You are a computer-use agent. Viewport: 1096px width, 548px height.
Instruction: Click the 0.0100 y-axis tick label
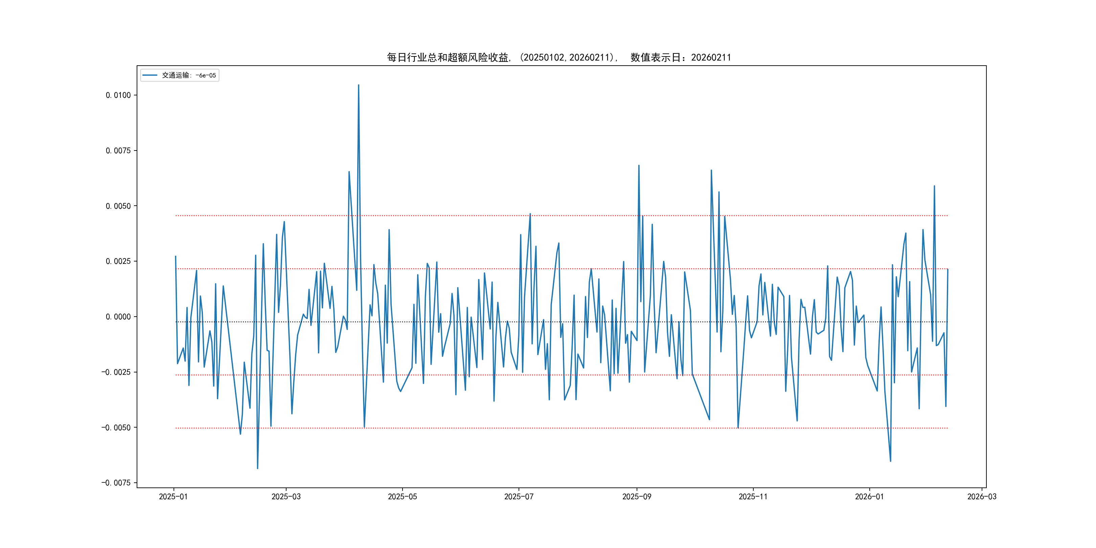[118, 95]
